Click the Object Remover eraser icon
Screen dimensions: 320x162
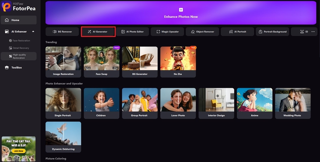pos(193,32)
